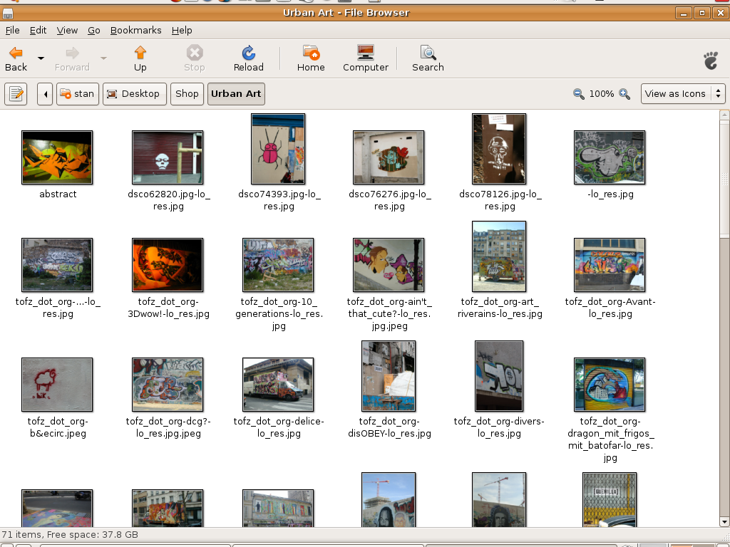Click the Back navigation arrow icon

[16, 53]
